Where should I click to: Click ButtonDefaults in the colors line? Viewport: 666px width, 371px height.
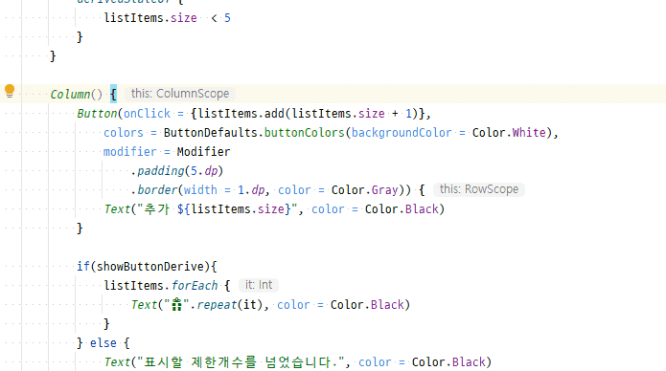(x=210, y=133)
